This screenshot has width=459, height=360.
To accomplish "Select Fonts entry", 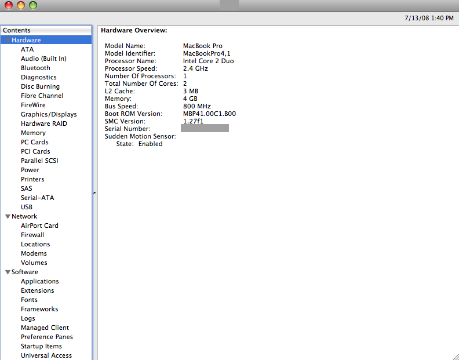I will coord(29,300).
